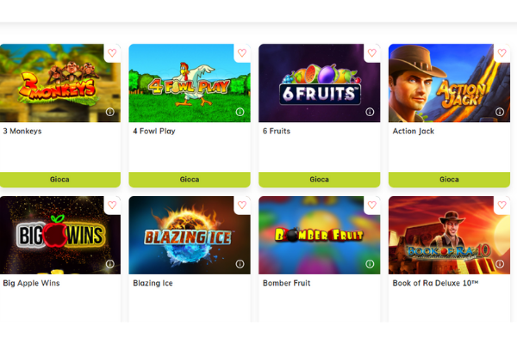This screenshot has height=344, width=517.
Task: Select the Book of Ra Deluxe 10 title
Action: point(435,283)
